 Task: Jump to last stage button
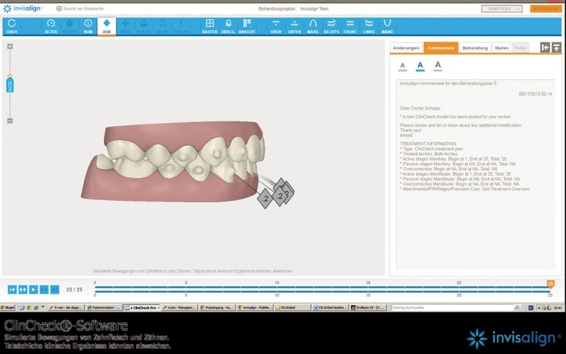click(54, 289)
